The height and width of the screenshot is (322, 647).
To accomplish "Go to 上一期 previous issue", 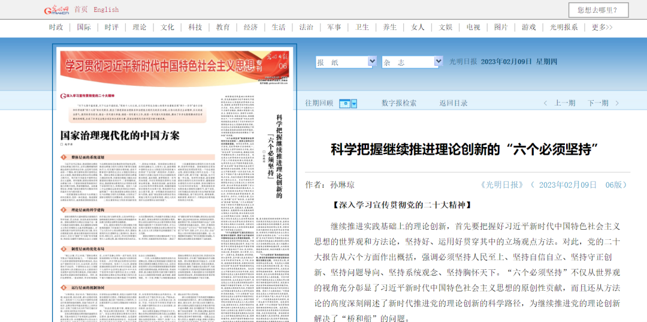I will tap(565, 103).
